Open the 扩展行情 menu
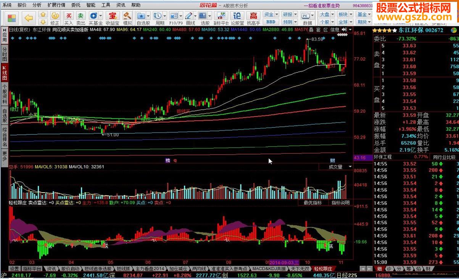Viewport: 459px width, 279px height. [x=56, y=5]
